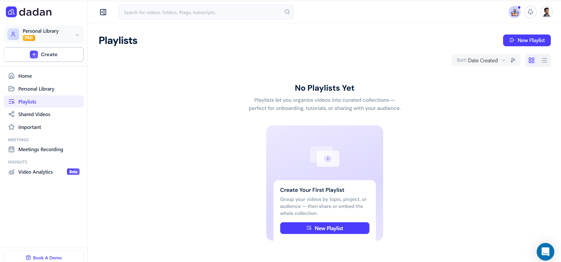The height and width of the screenshot is (262, 561).
Task: Click the Home house icon
Action: click(11, 76)
